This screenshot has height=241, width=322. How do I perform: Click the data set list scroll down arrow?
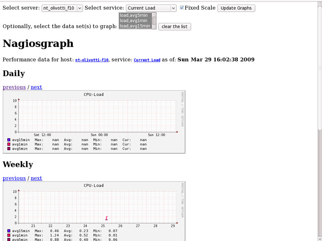click(154, 27)
